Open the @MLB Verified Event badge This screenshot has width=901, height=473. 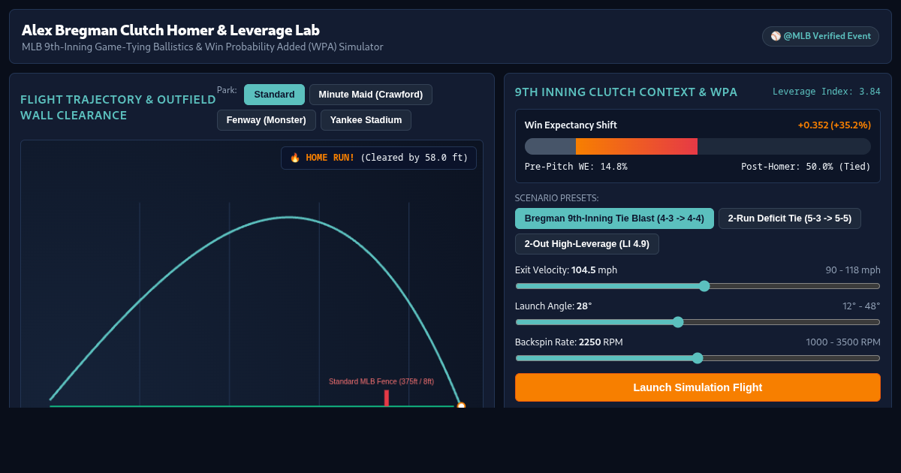tap(821, 36)
